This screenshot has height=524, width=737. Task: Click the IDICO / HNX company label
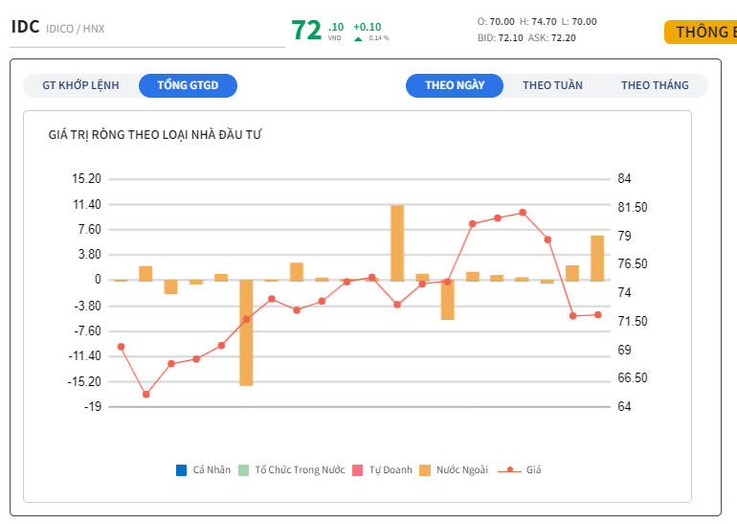(75, 29)
